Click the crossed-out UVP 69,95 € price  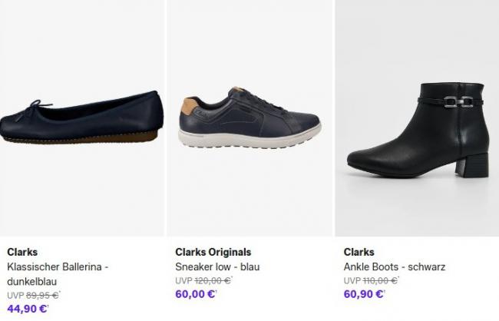coord(34,295)
